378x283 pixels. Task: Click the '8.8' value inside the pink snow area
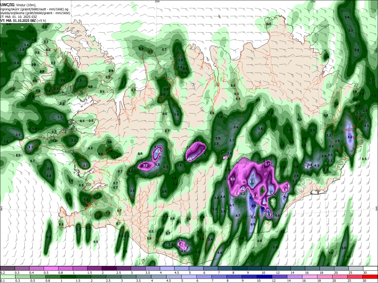click(252, 182)
